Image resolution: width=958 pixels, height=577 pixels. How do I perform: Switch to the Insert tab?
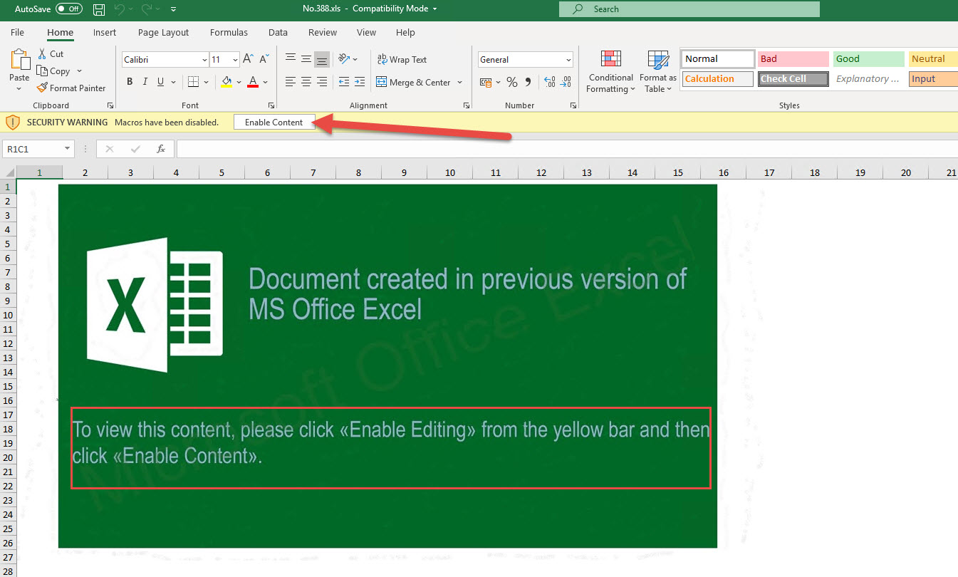click(x=105, y=32)
